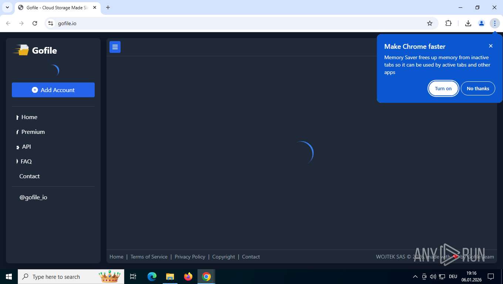Launch Microsoft Edge from the taskbar

point(152,277)
